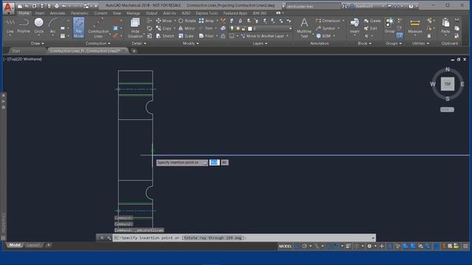Select the Copy tool
Viewport: 472px width, 265px height.
coord(164,28)
